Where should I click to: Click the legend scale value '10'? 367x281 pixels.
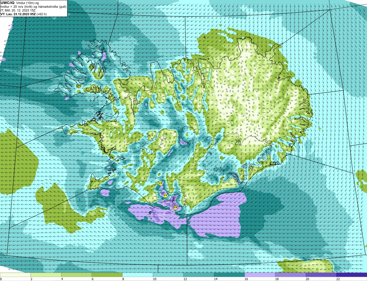[x=155, y=279]
